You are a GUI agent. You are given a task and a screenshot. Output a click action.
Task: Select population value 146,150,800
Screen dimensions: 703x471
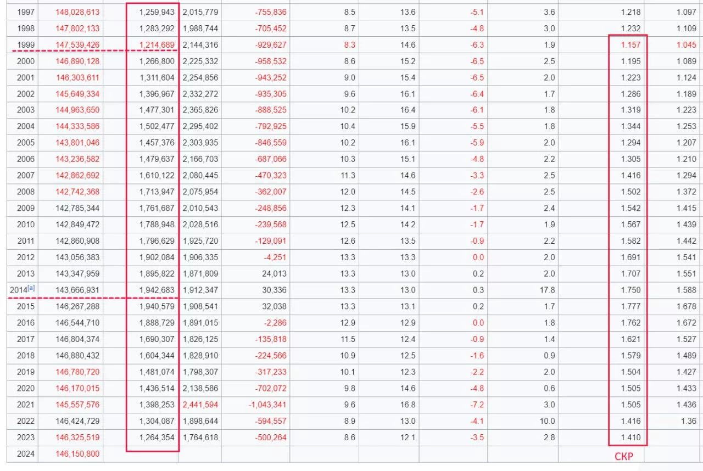(77, 454)
